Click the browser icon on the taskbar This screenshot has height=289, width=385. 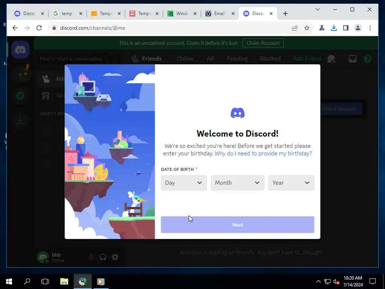(83, 281)
